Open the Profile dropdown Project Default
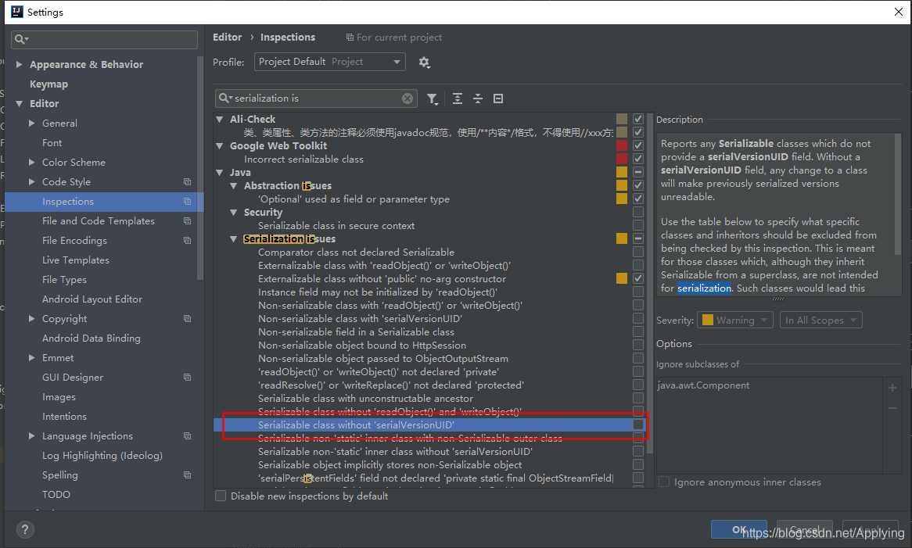 (x=330, y=62)
